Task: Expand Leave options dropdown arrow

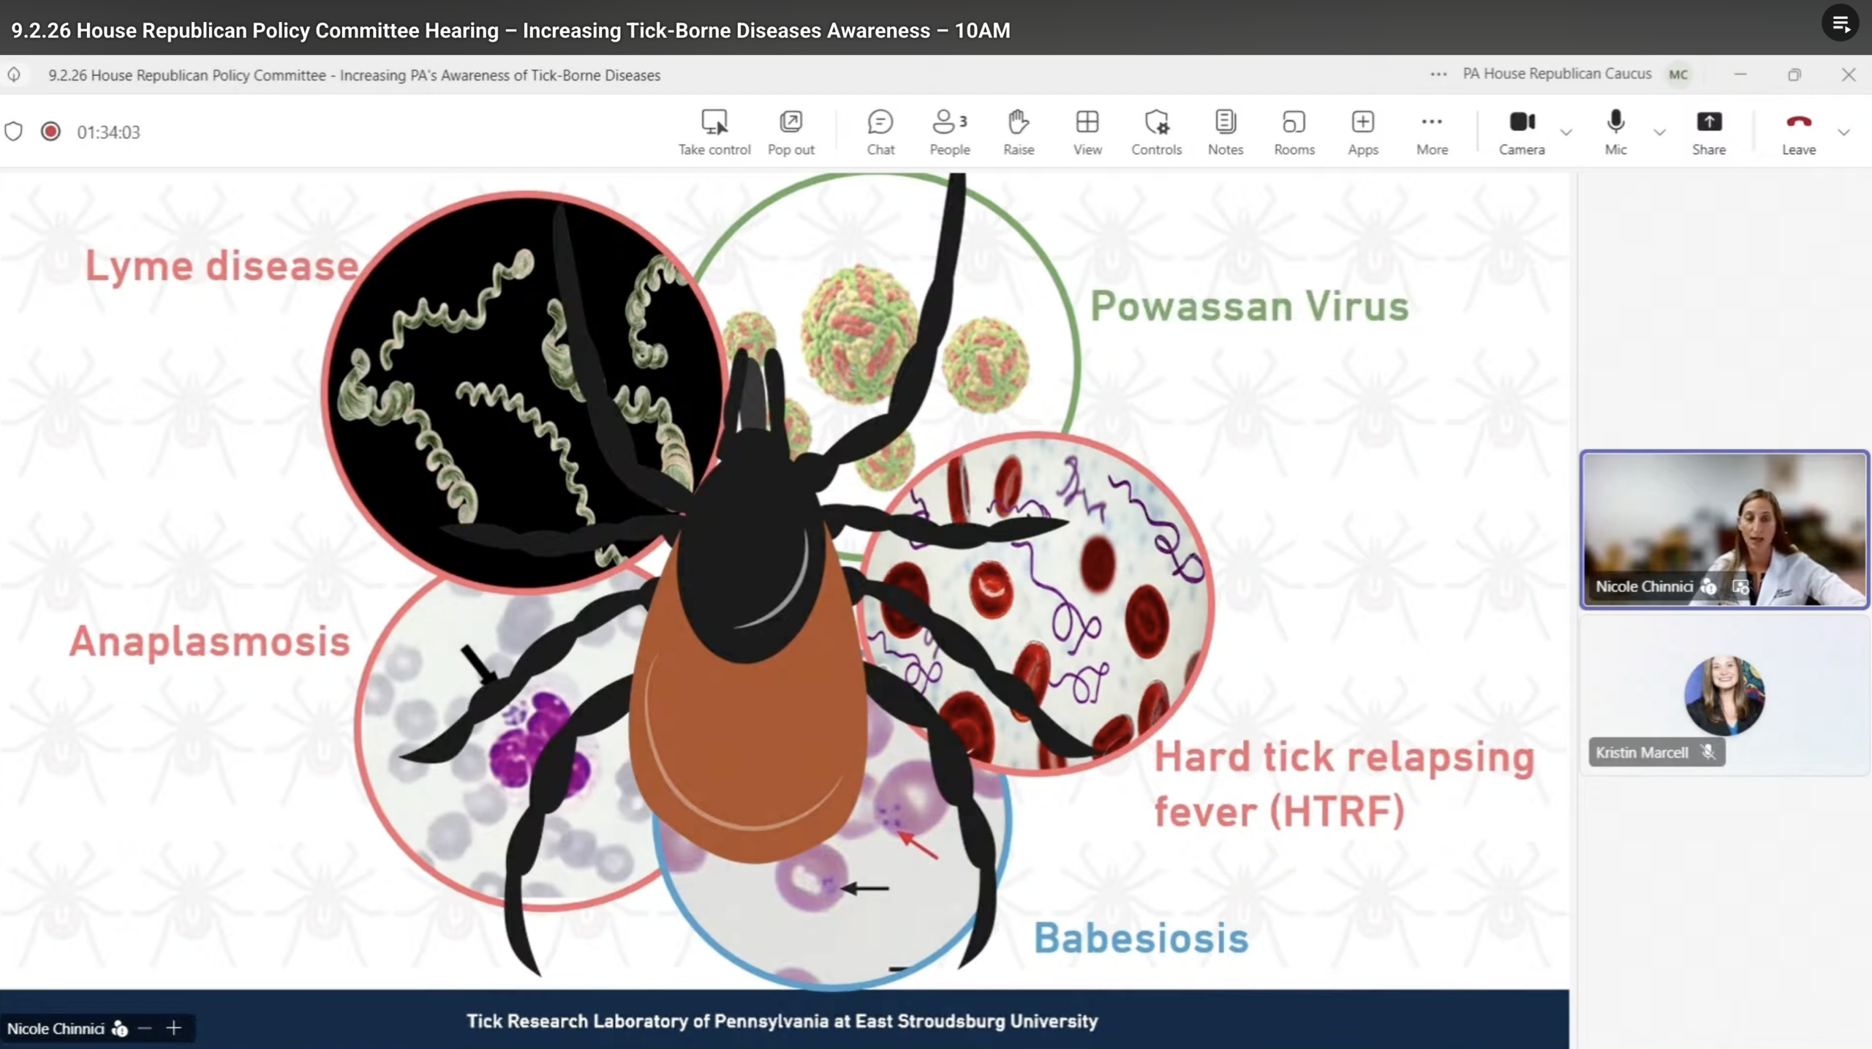Action: coord(1843,132)
